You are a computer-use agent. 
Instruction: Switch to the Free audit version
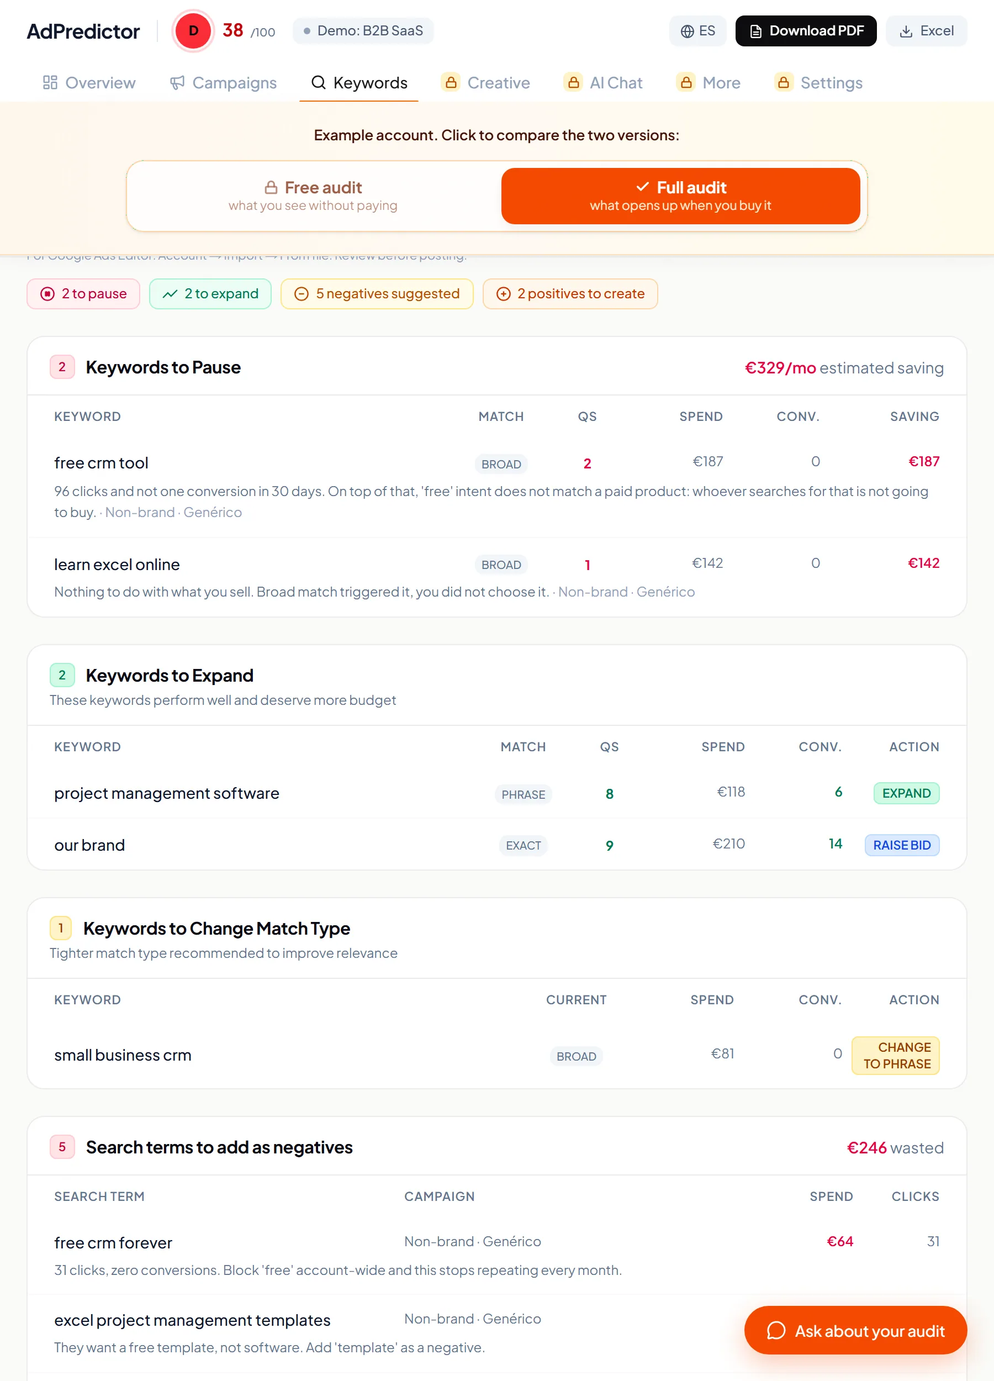(314, 196)
